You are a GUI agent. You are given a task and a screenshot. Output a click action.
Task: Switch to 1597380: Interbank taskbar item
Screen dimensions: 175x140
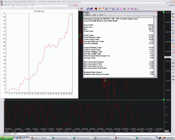(61, 138)
